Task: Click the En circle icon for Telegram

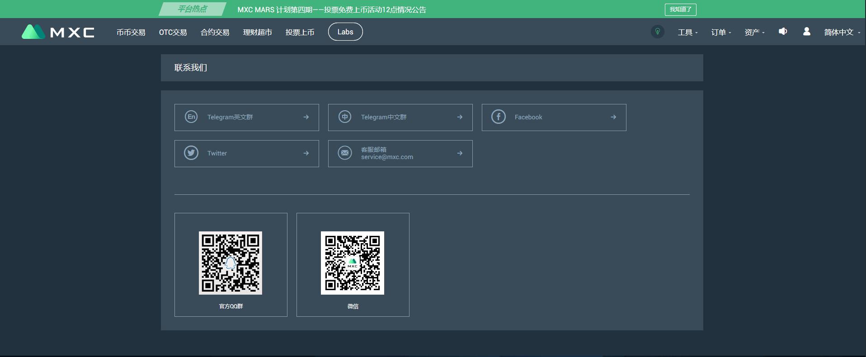Action: 191,117
